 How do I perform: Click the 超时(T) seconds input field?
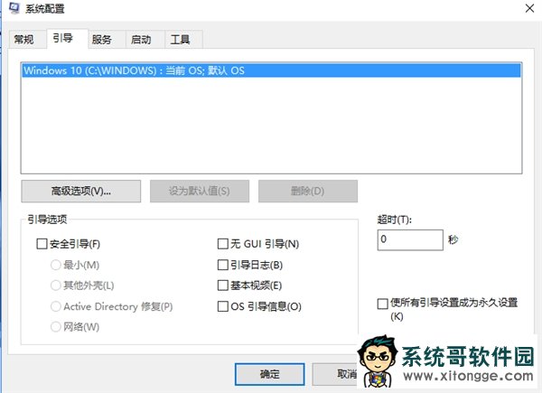(410, 239)
